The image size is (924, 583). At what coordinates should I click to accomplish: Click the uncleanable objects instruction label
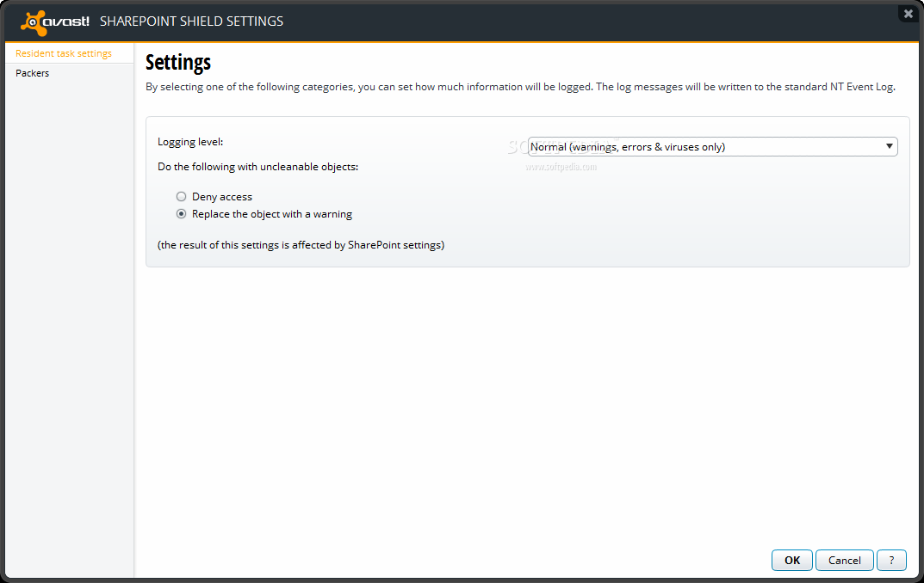pos(257,167)
